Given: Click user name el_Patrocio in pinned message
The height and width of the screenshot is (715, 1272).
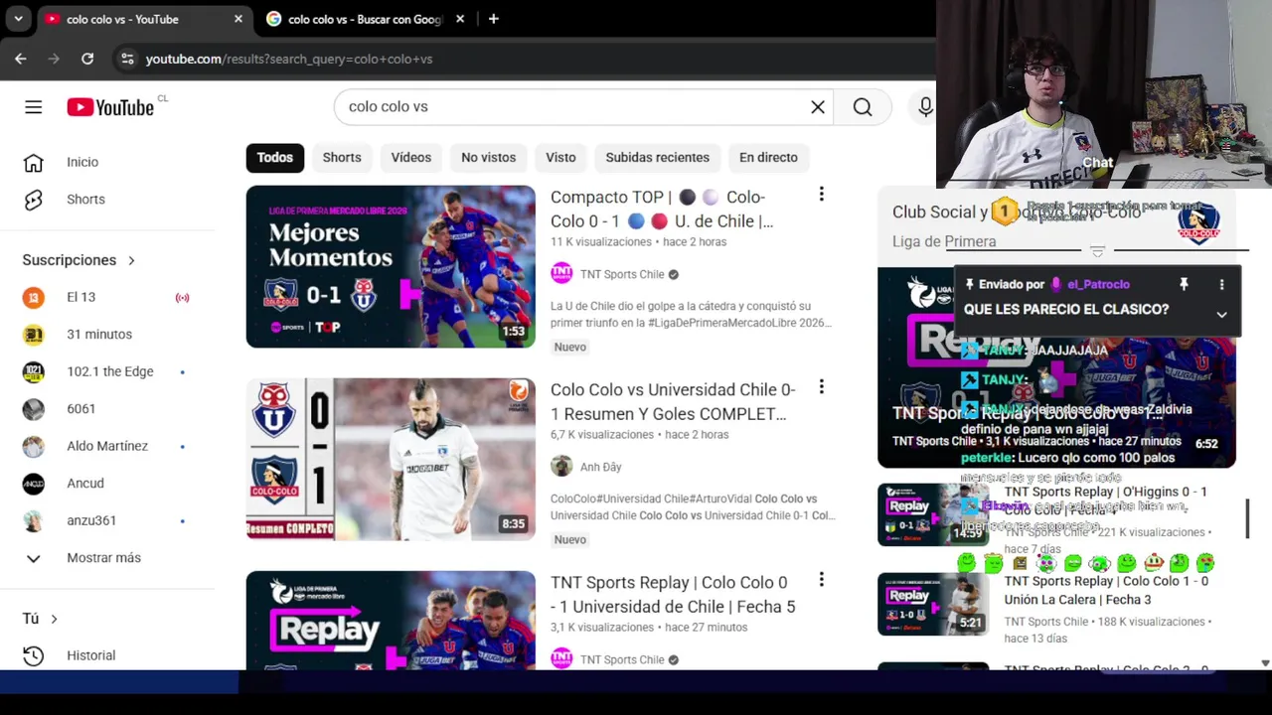Looking at the screenshot, I should [x=1098, y=284].
